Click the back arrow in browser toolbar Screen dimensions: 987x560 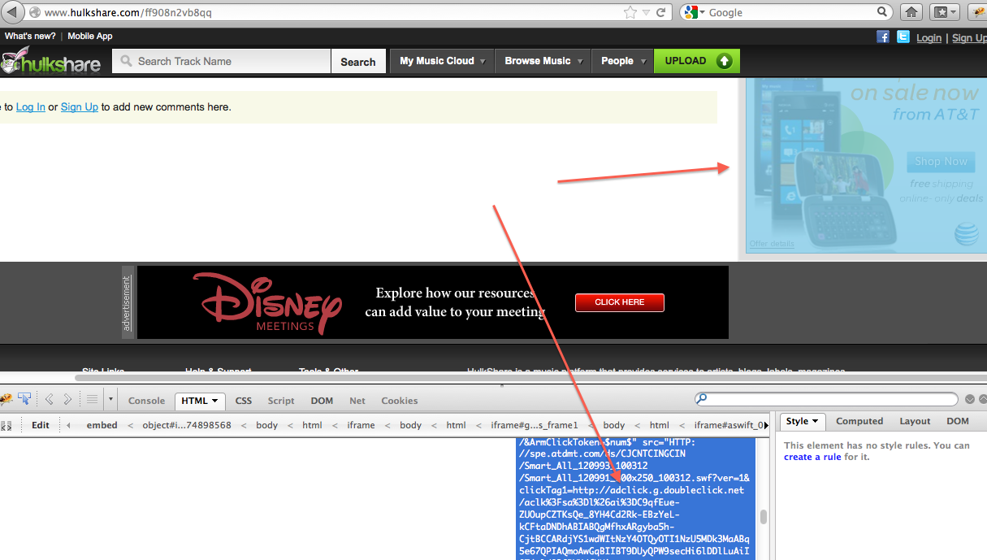(x=12, y=12)
